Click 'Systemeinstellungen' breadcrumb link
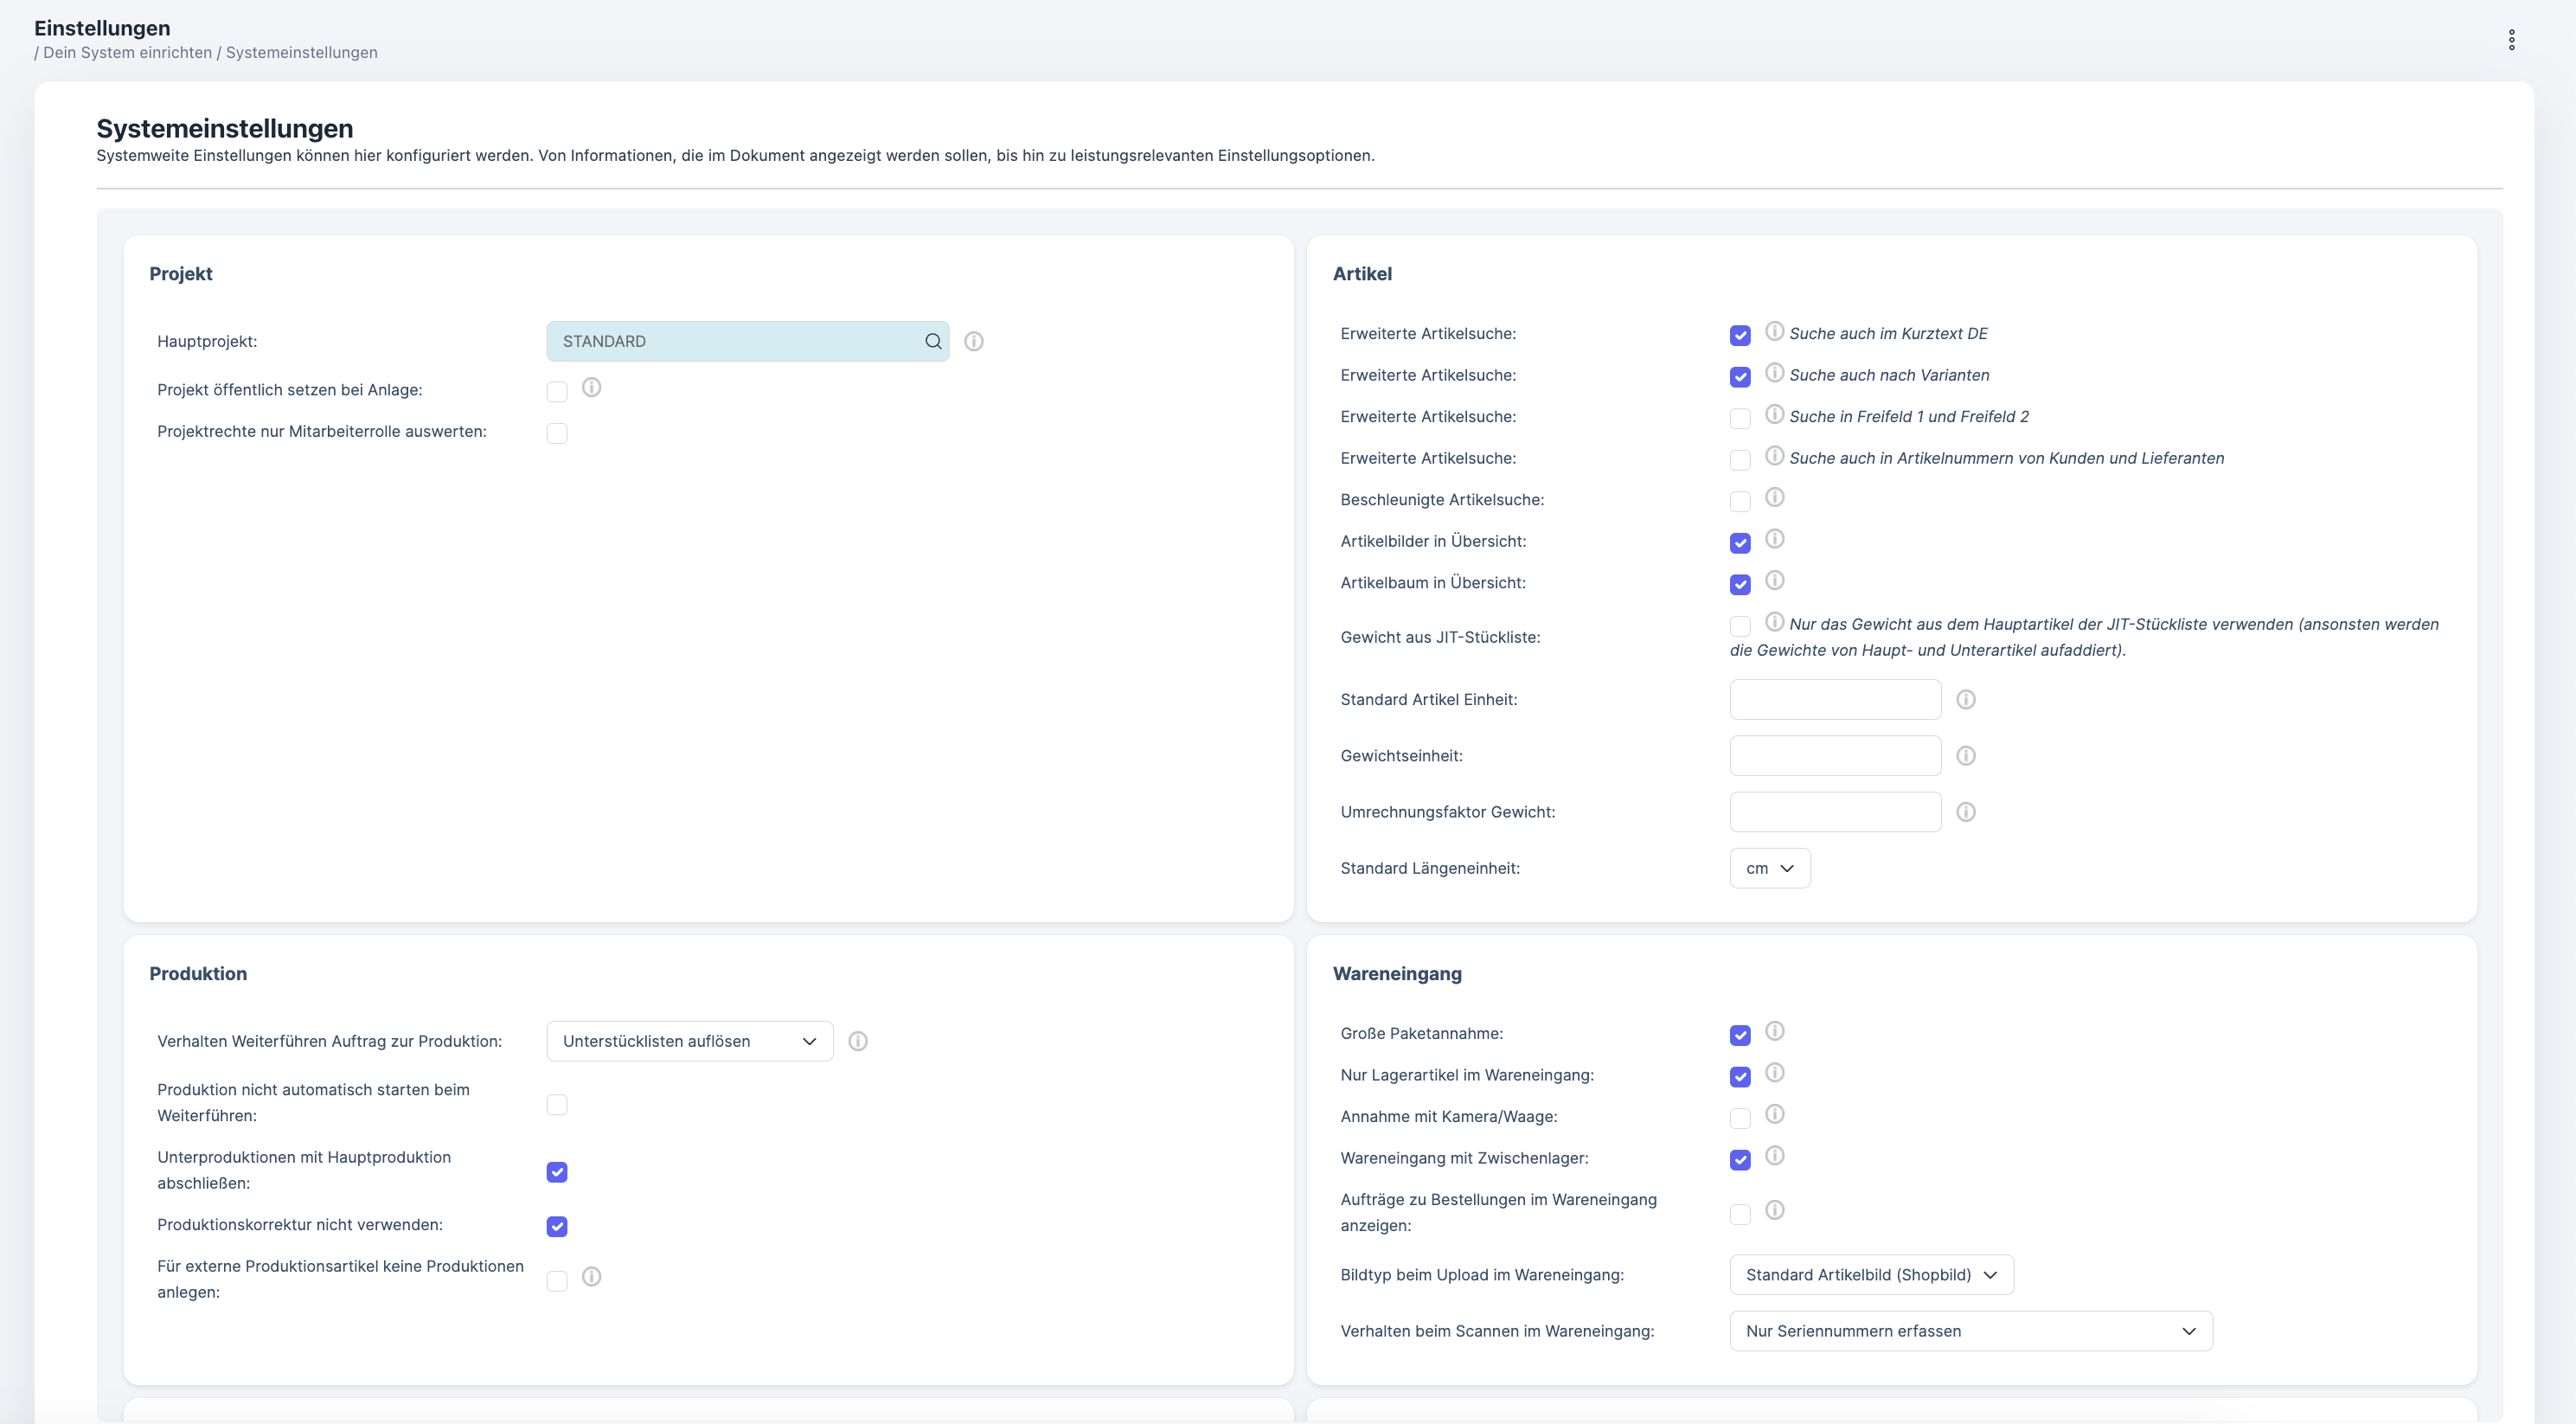 [301, 52]
